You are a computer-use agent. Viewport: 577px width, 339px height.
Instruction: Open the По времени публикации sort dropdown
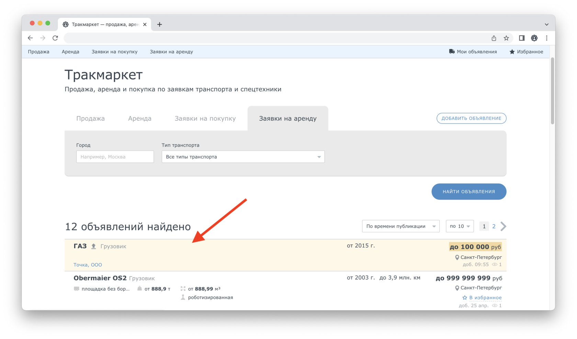click(401, 226)
